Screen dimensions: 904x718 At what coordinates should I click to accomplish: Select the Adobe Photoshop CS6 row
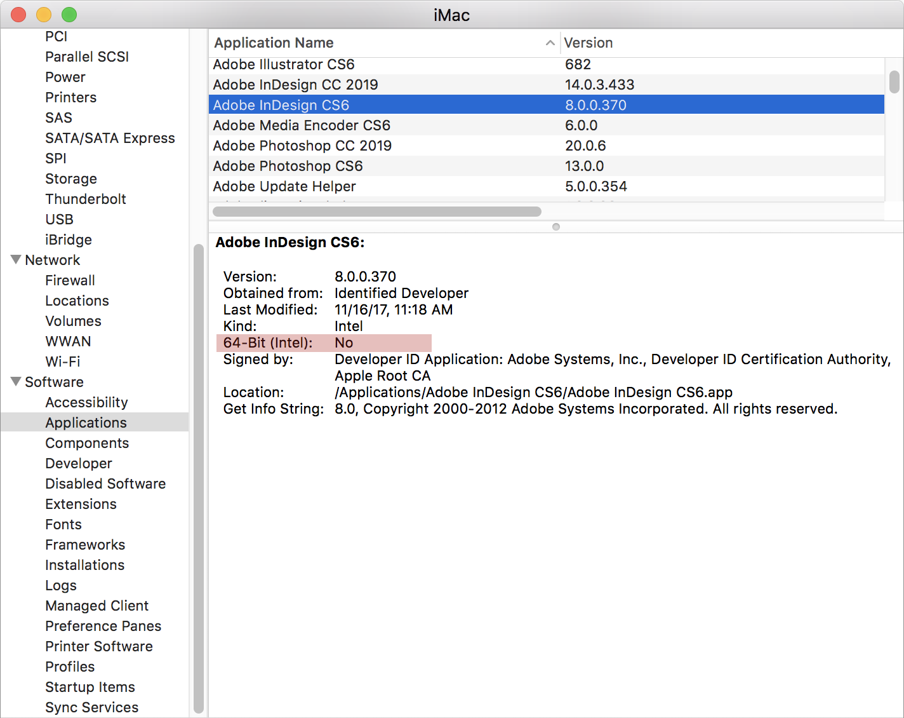(546, 166)
